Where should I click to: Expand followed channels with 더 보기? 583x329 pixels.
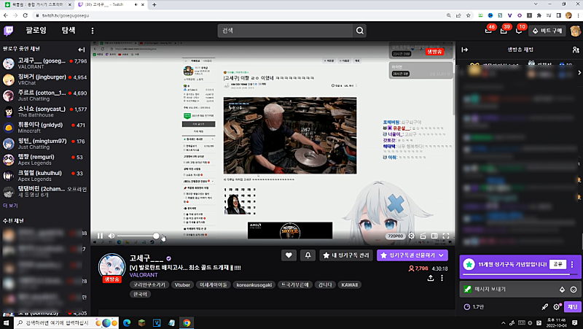[x=10, y=206]
